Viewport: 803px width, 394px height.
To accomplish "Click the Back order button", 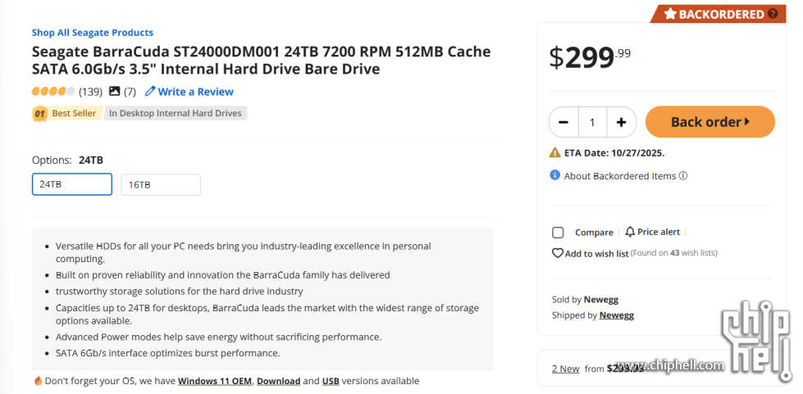I will click(709, 122).
